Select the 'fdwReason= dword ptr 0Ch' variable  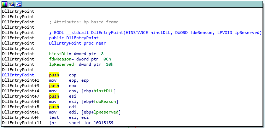coord(80,59)
